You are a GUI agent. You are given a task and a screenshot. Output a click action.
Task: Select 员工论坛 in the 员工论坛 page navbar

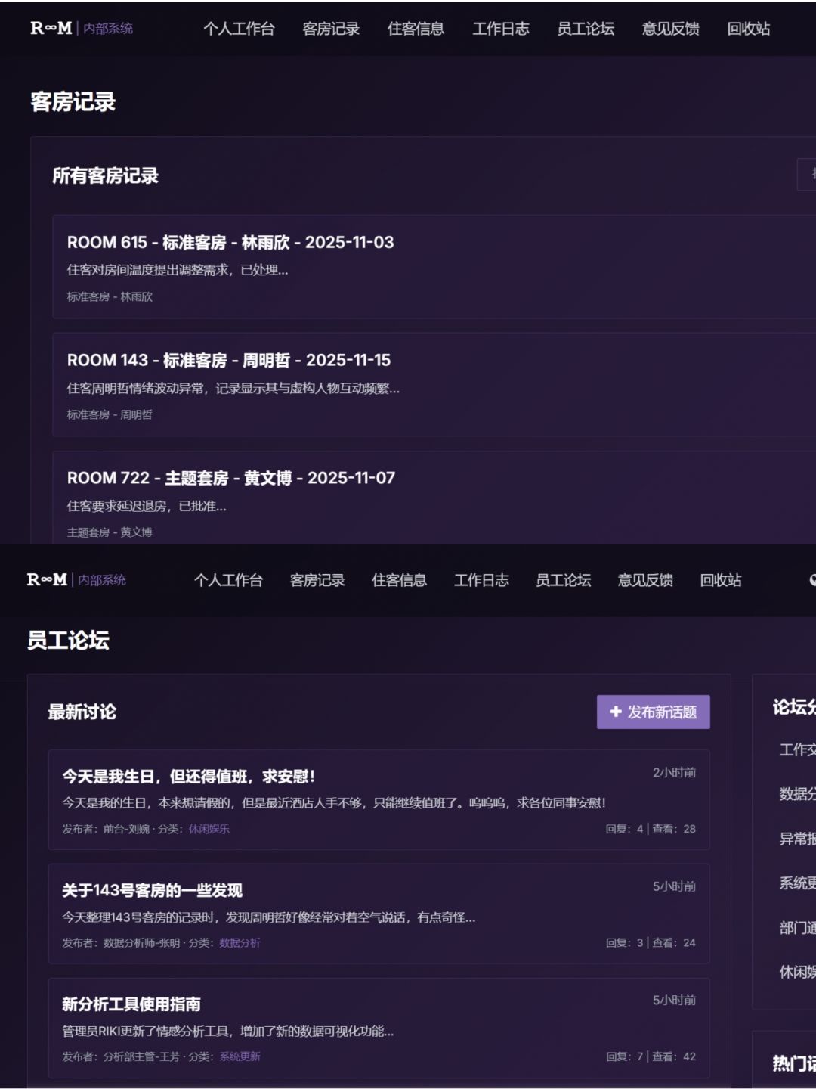pos(563,579)
